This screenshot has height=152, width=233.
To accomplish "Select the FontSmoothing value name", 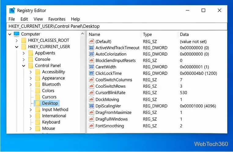I will (110, 126).
